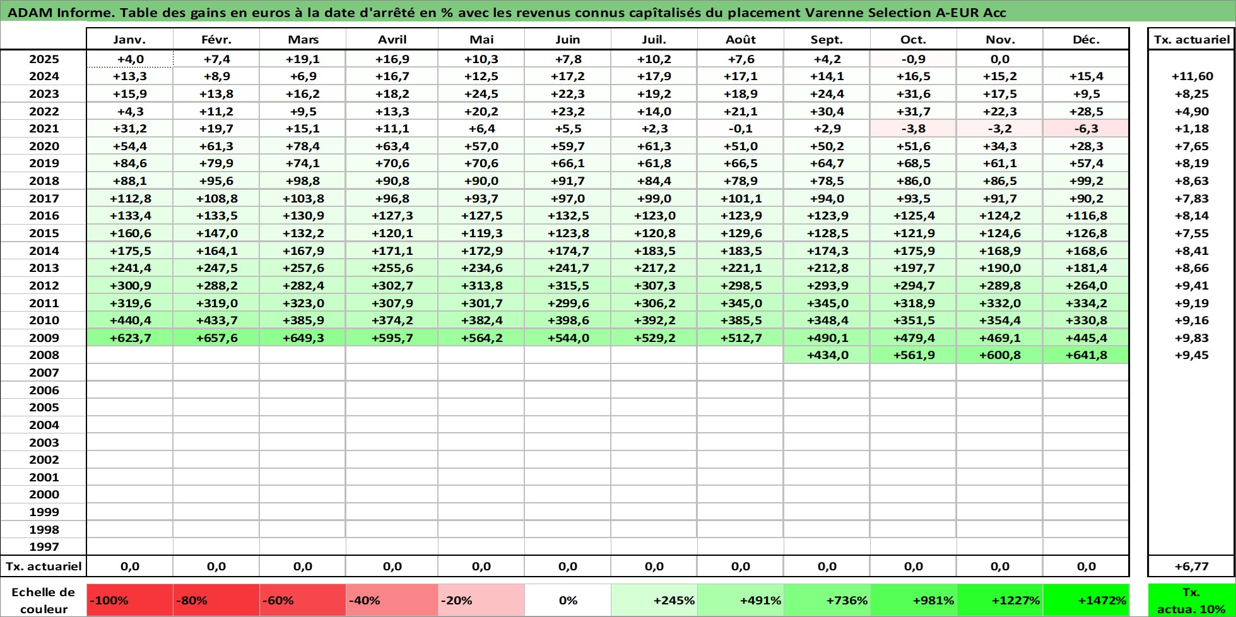The height and width of the screenshot is (617, 1236).
Task: Click the +6,77 overall actuarial rate
Action: click(1191, 566)
